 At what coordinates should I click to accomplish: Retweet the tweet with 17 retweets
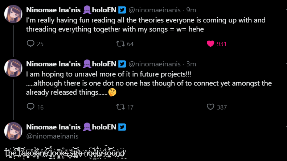coord(119,107)
